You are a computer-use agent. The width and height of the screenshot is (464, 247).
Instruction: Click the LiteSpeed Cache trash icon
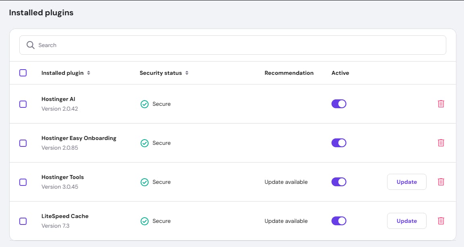click(441, 221)
